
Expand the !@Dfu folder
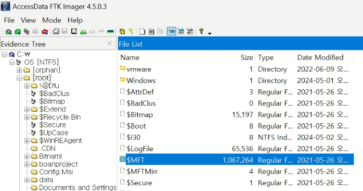27,86
